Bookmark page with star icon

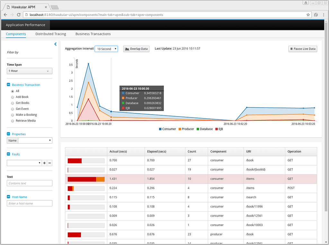[308, 15]
